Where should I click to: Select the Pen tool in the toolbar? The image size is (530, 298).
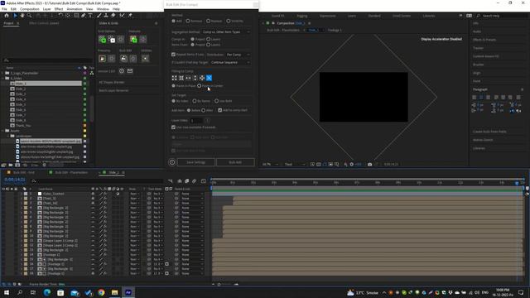coord(83,16)
